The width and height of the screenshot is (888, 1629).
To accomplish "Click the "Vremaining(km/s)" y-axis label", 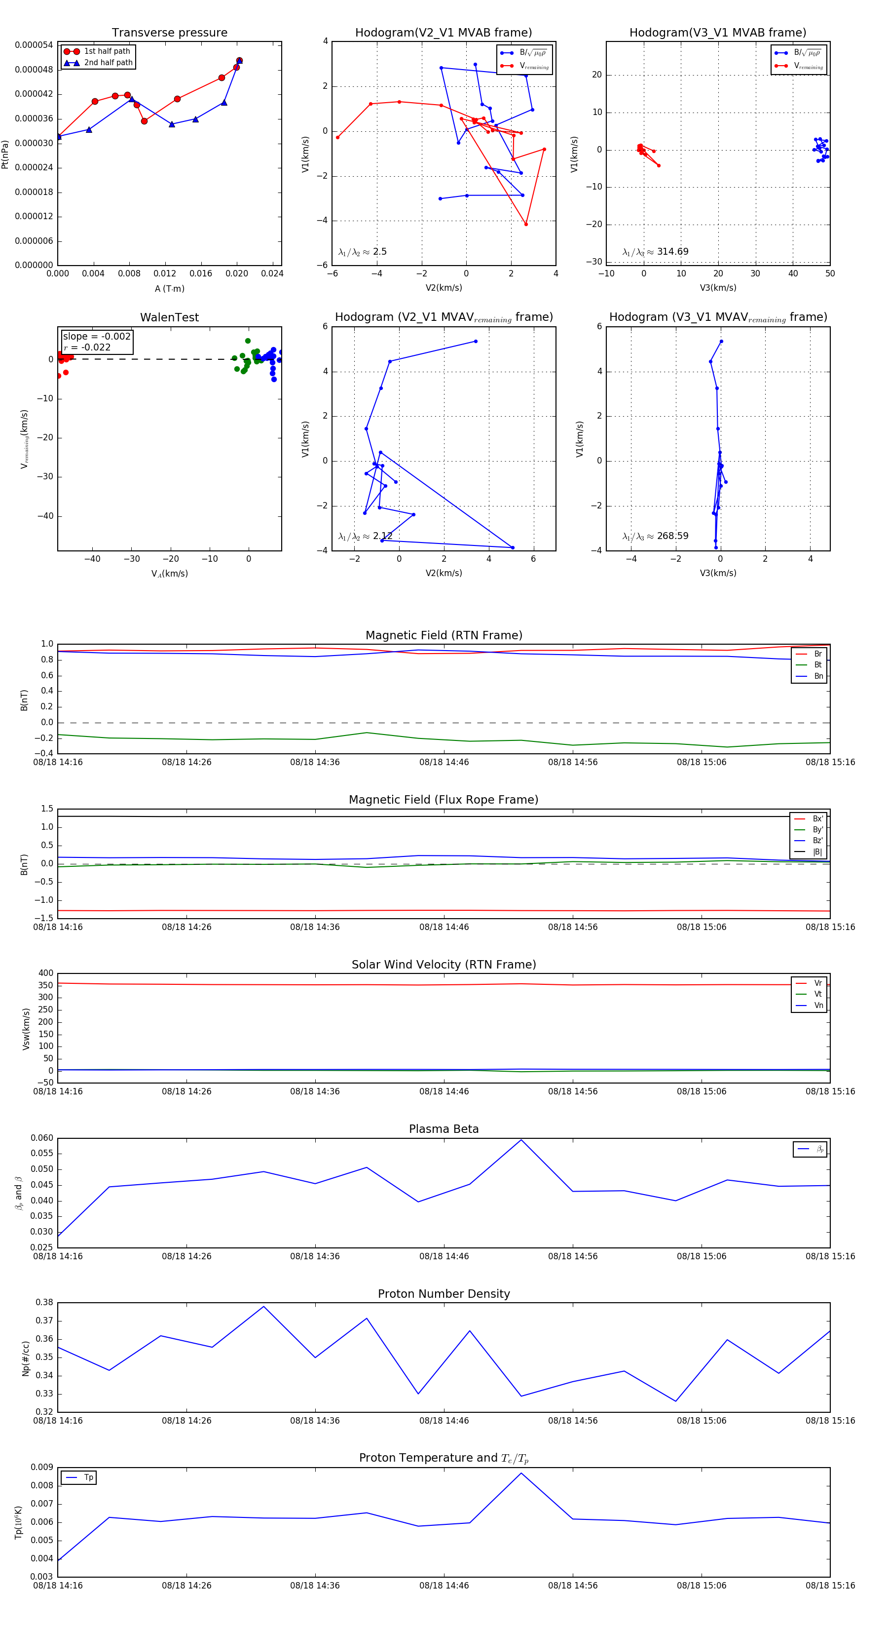I will pos(24,439).
